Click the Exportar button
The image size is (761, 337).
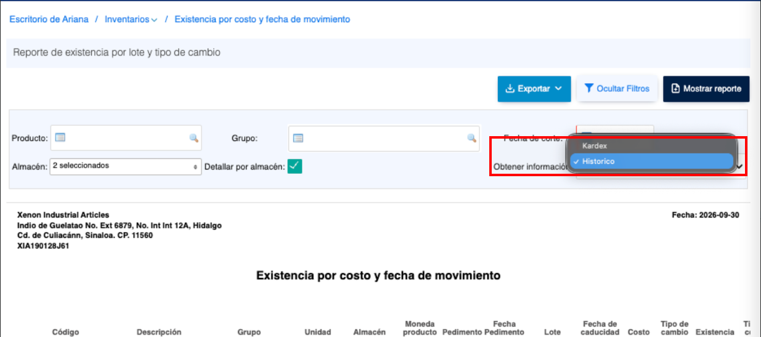(x=534, y=89)
